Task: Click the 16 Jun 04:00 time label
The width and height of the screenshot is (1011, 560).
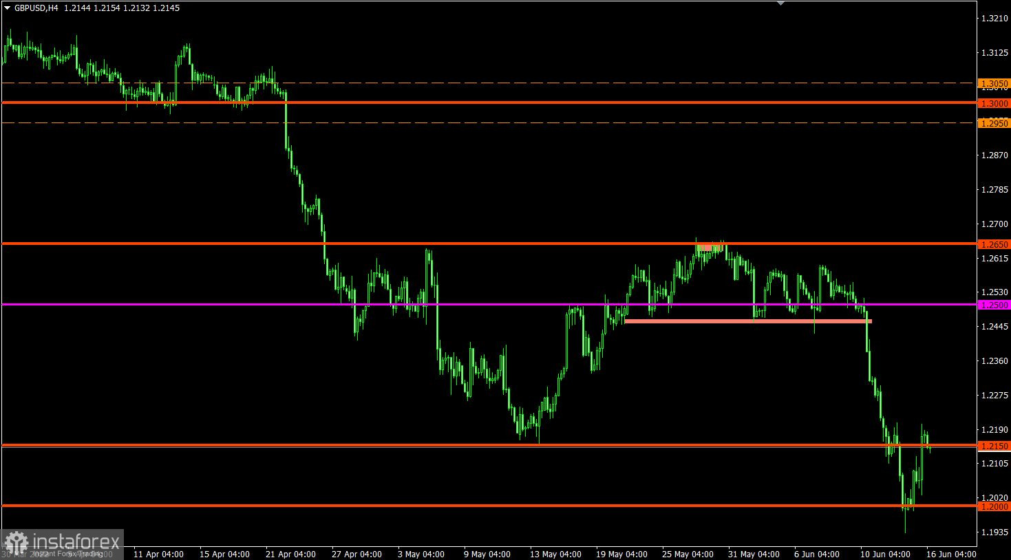Action: (950, 554)
